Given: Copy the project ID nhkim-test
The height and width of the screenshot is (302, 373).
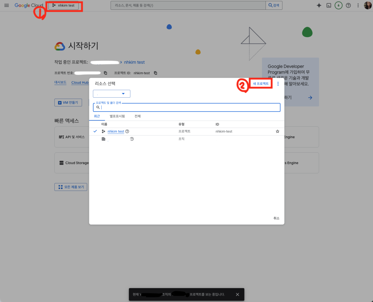Looking at the screenshot, I should (156, 73).
